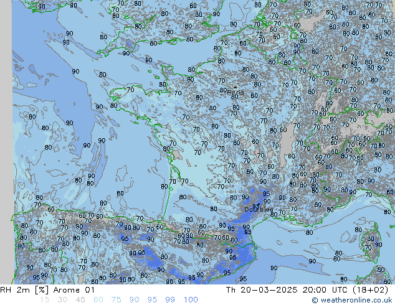Click legend value 95

pos(152,300)
